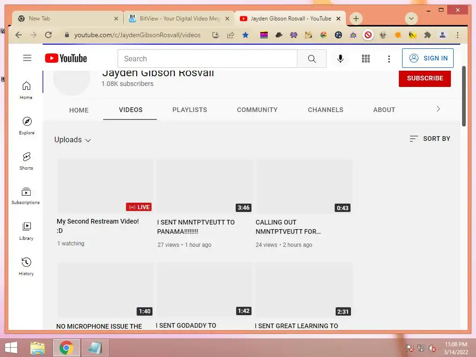Open Chrome's three-dot menu
This screenshot has width=476, height=357.
[457, 35]
